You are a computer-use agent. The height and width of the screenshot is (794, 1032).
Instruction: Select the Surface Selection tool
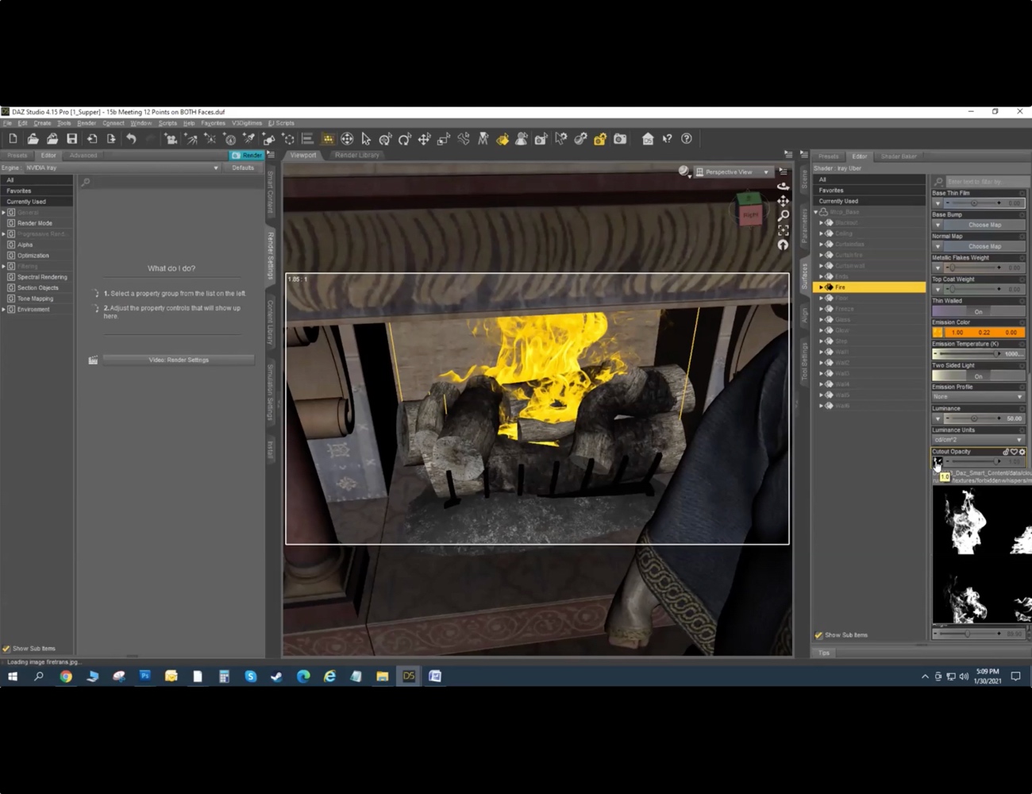coord(503,139)
